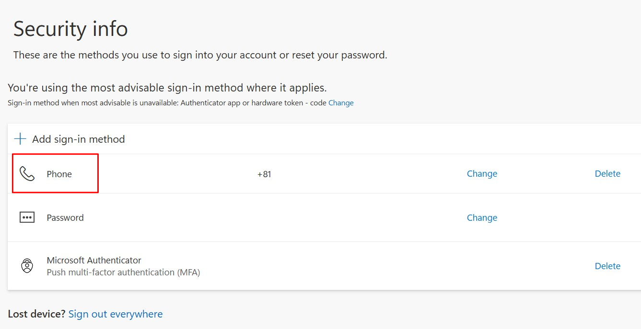Click Delete beside Microsoft Authenticator
The image size is (641, 329).
pyautogui.click(x=607, y=266)
